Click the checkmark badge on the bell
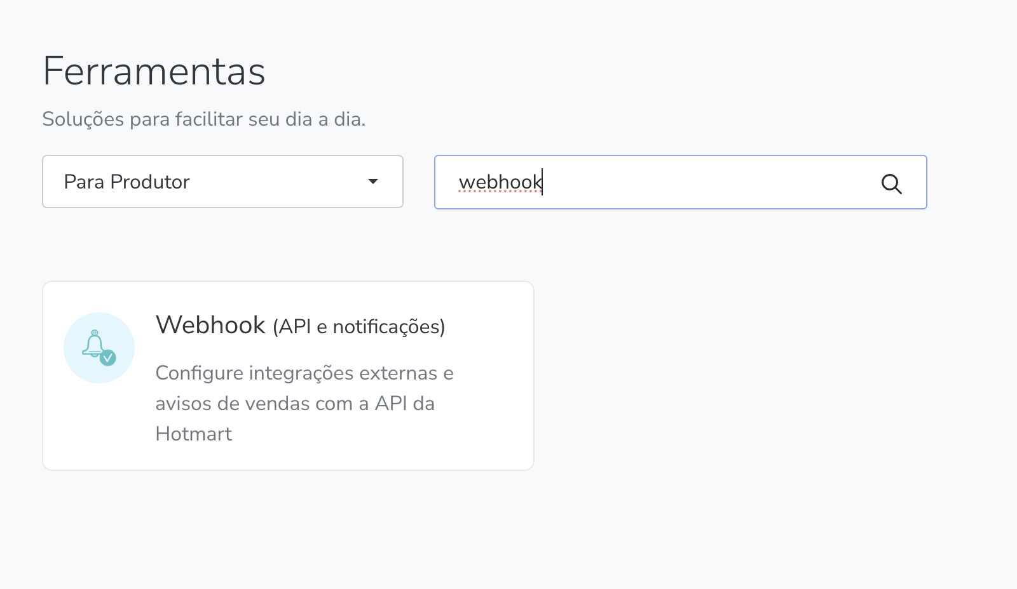The width and height of the screenshot is (1017, 589). pyautogui.click(x=108, y=358)
